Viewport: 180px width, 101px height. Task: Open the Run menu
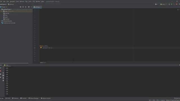pyautogui.click(x=26, y=1)
